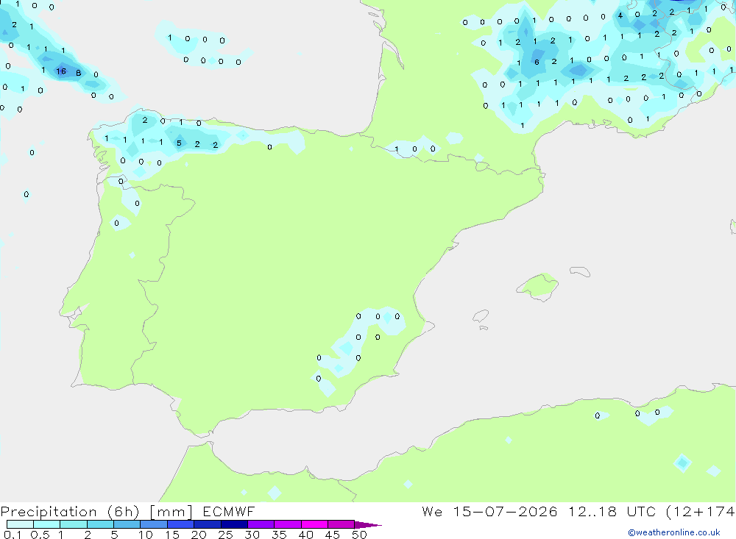Click the above-50 mm legend arrow tip

(x=368, y=525)
